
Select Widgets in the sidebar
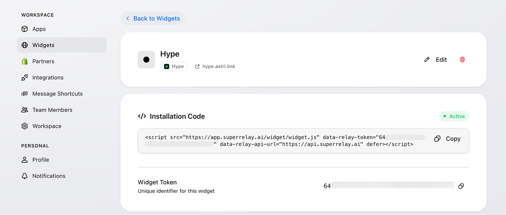coord(43,45)
